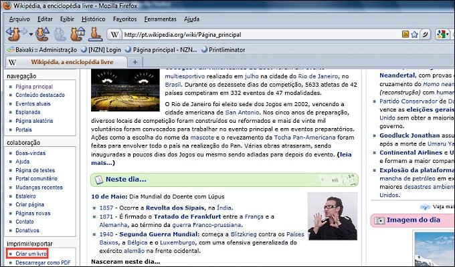Click the multiesportivo link

pos(185,77)
